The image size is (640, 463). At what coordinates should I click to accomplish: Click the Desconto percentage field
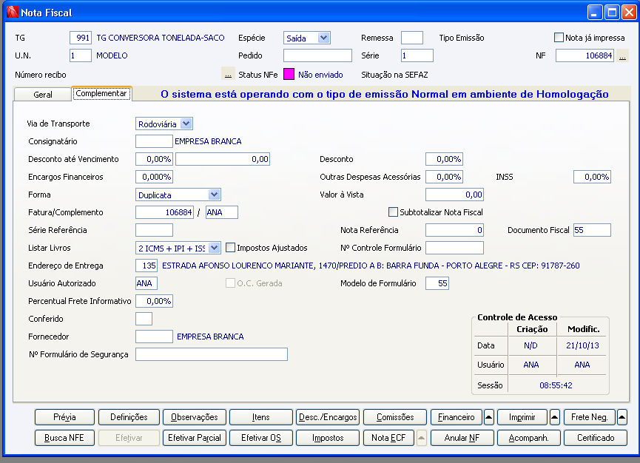point(444,159)
